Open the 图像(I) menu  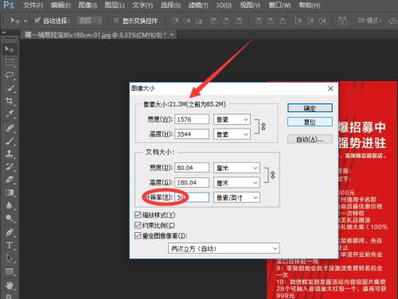[88, 5]
